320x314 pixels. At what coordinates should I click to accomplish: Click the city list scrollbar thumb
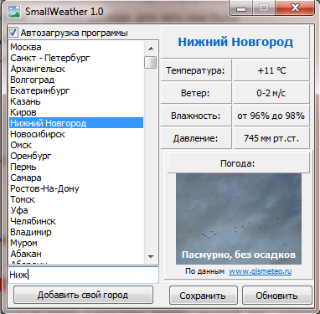pos(151,62)
